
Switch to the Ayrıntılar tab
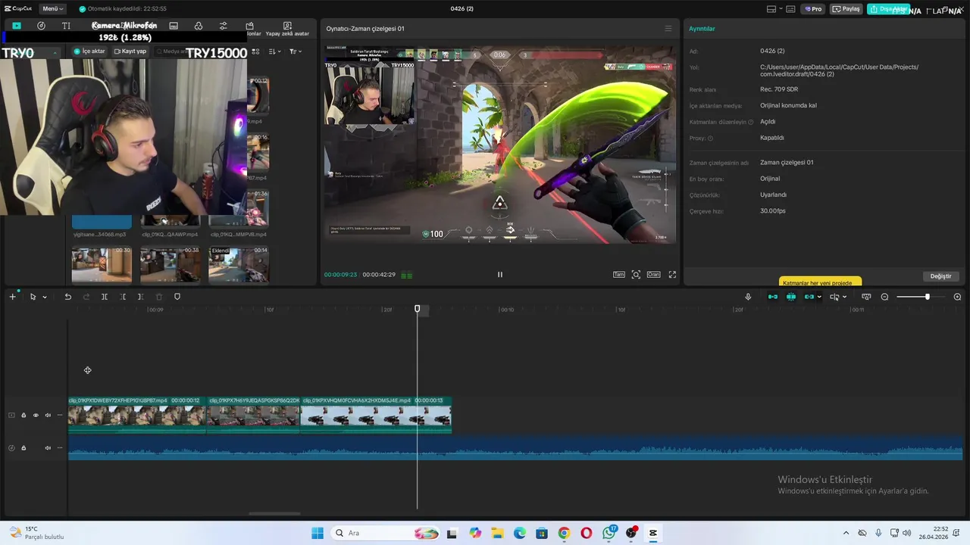702,29
